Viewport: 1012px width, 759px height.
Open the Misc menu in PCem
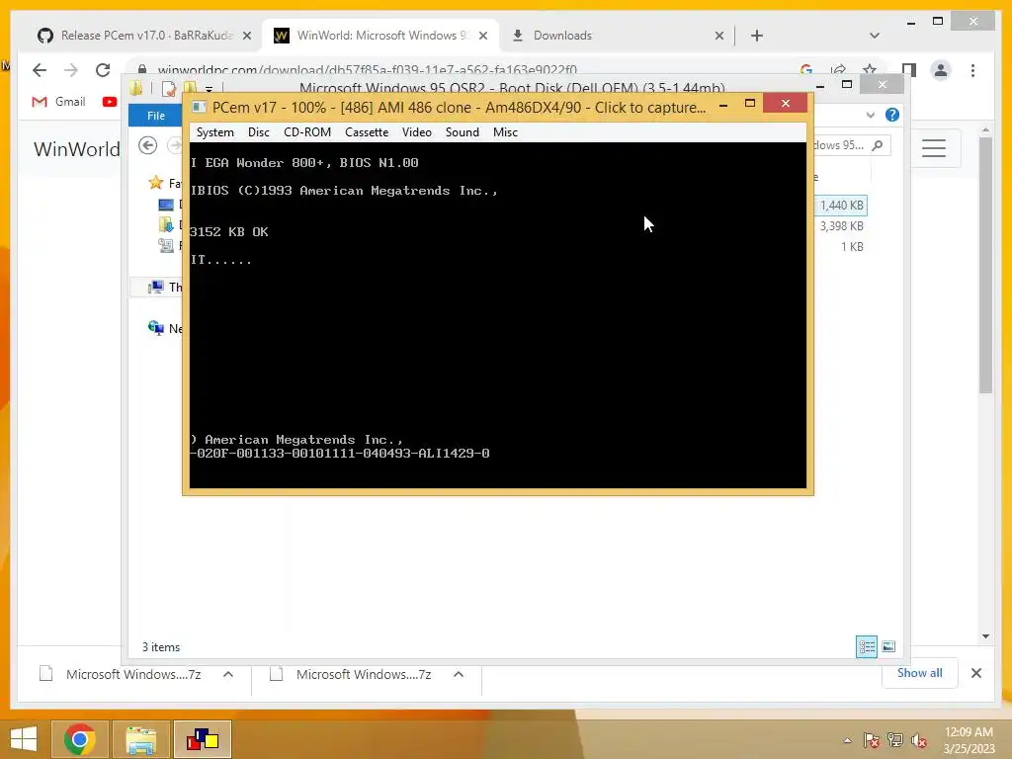(505, 132)
